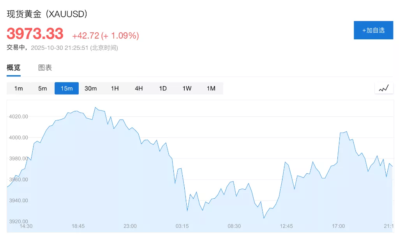Click the 17:00 time axis label
The height and width of the screenshot is (238, 399).
pos(338,226)
